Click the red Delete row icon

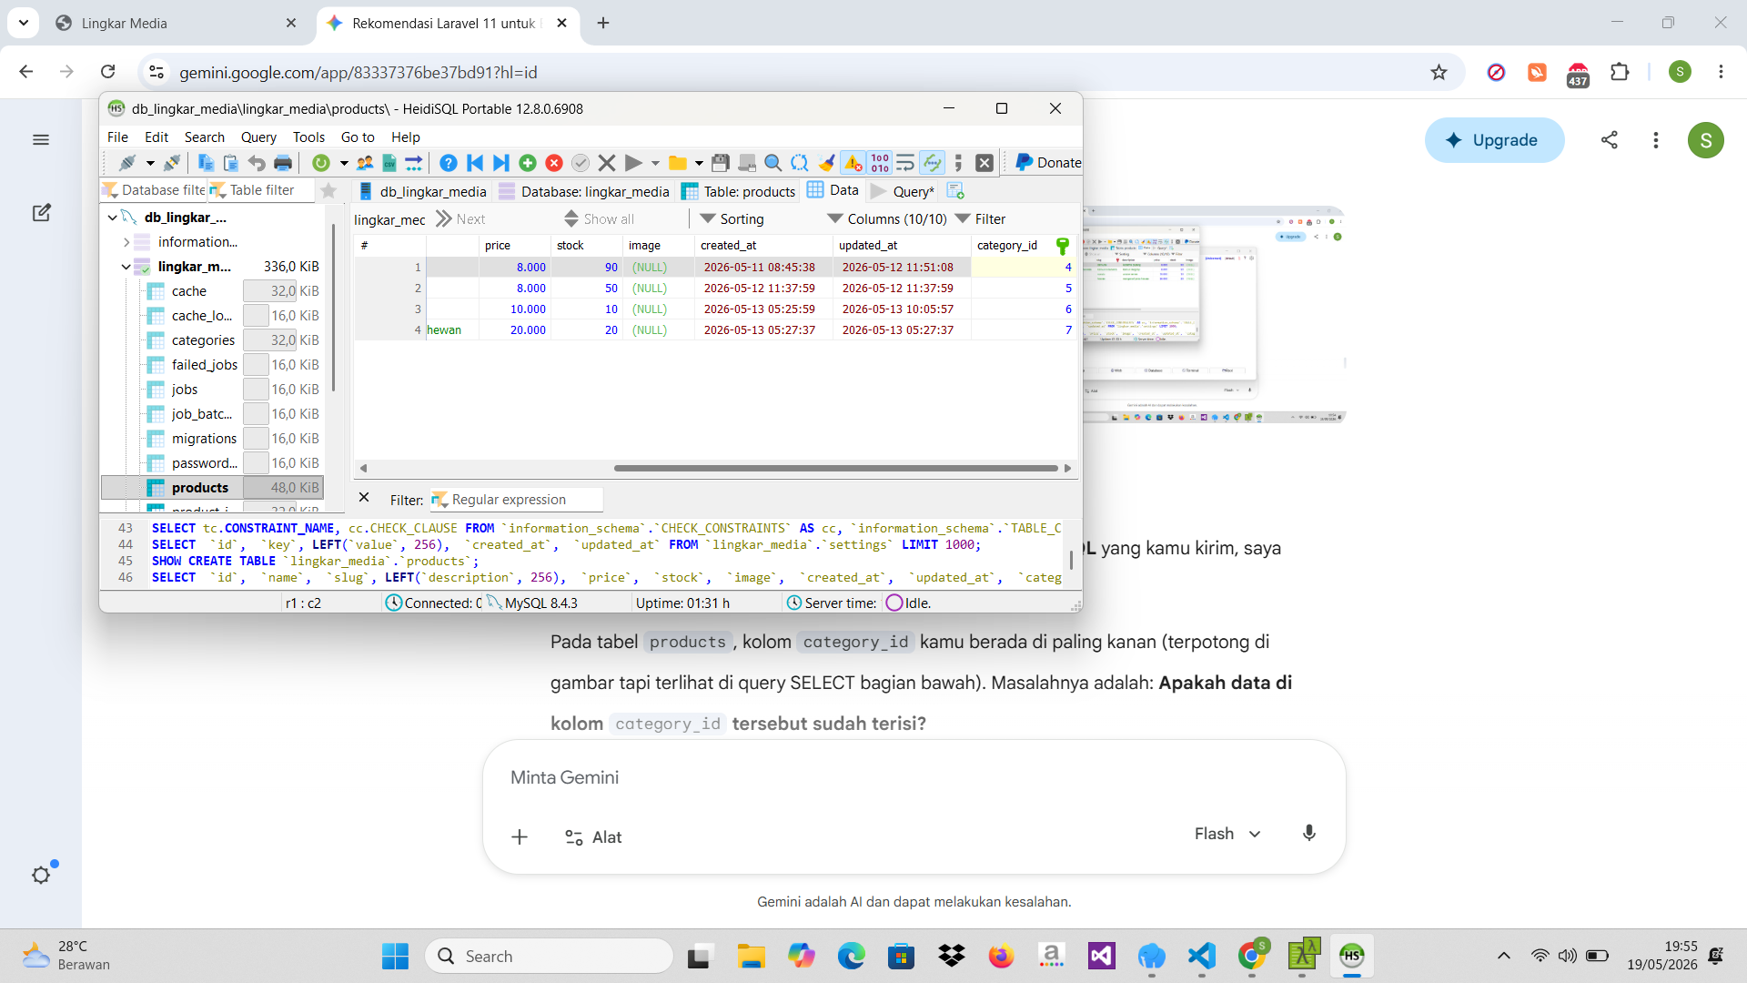pyautogui.click(x=554, y=163)
